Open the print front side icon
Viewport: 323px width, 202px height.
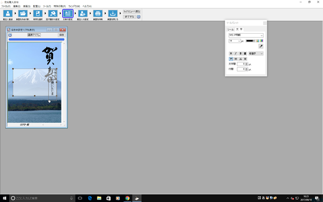[98, 14]
